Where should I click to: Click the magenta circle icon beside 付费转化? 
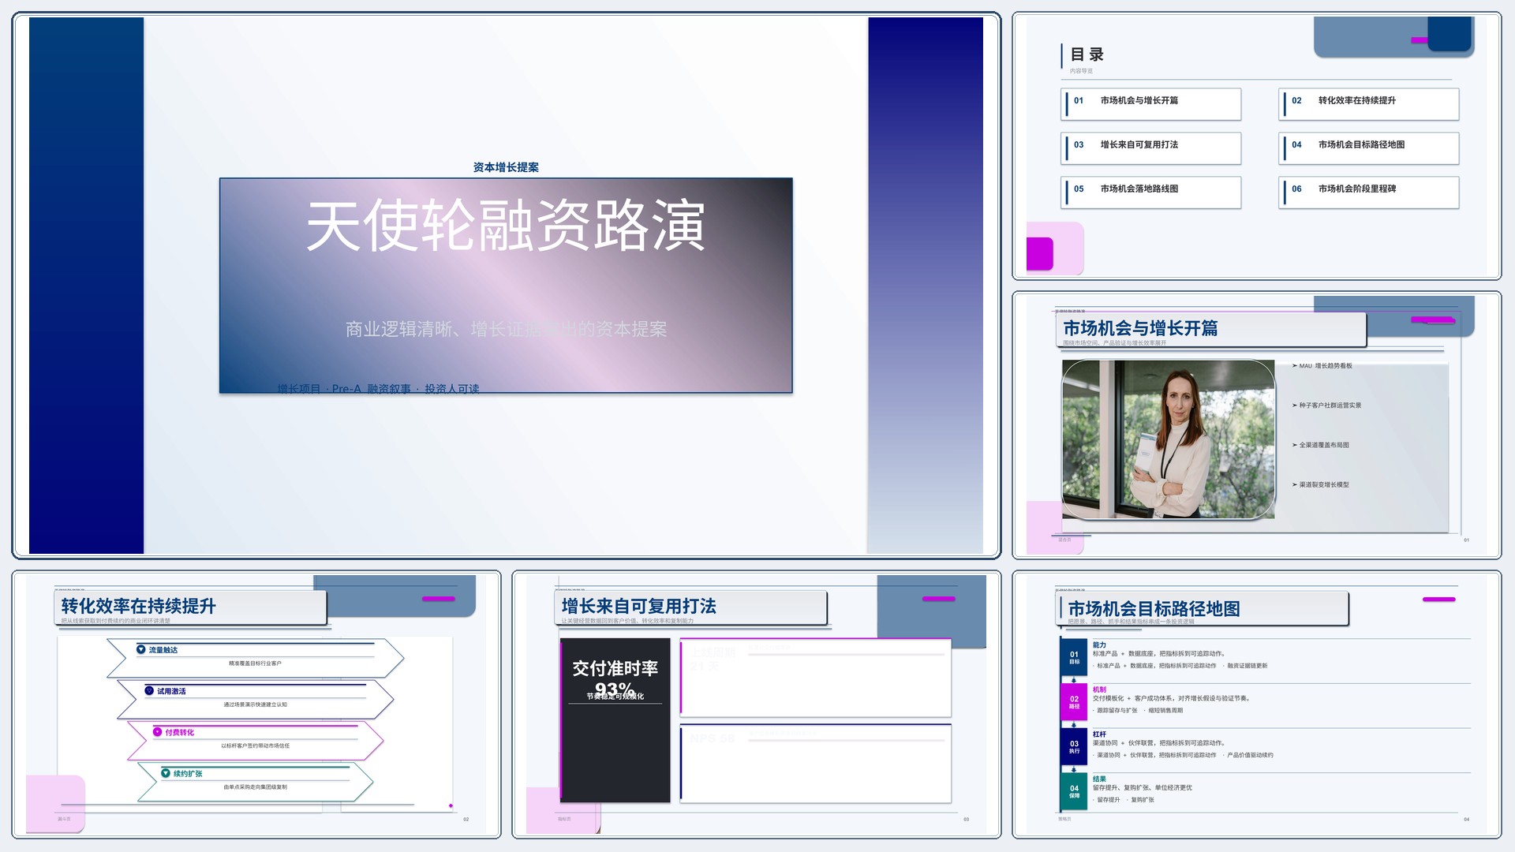point(158,732)
